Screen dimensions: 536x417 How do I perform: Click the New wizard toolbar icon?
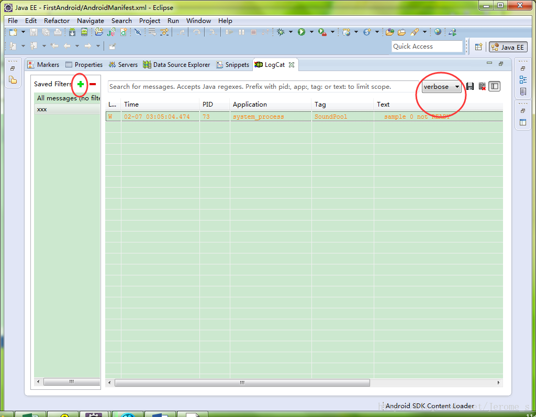coord(13,32)
